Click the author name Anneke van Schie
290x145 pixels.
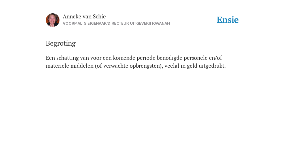(84, 16)
